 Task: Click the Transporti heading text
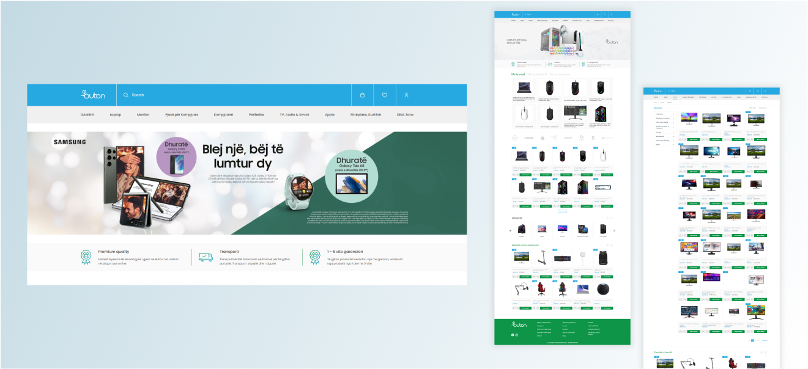[229, 252]
